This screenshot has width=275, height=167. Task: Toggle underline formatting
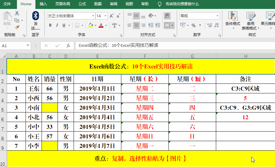pyautogui.click(x=64, y=25)
